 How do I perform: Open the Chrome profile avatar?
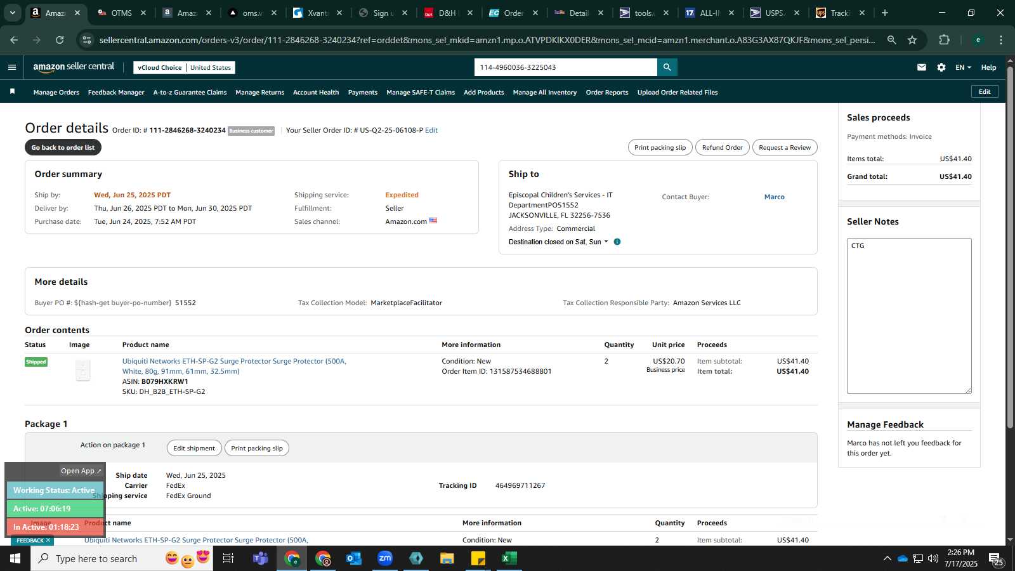click(978, 40)
